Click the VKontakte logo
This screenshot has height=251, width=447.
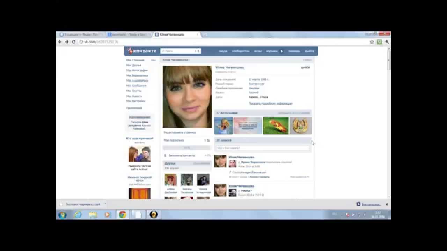[142, 51]
